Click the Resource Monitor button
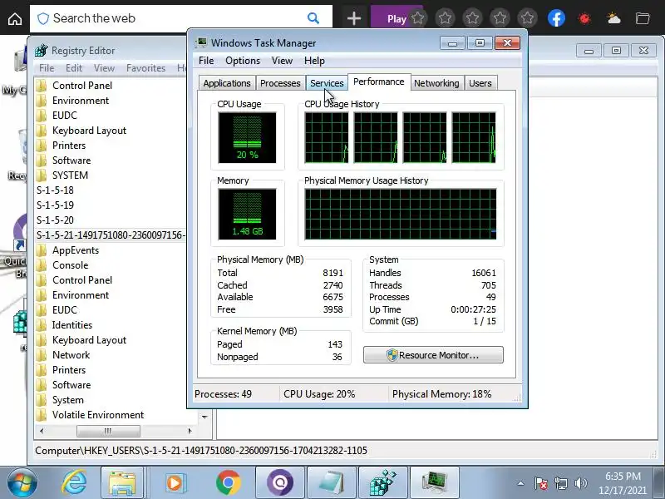Viewport: 665px width, 499px height. tap(433, 355)
